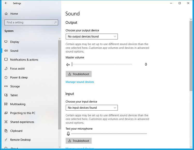Click the Focus assist moon icon
The width and height of the screenshot is (194, 150).
[6, 68]
